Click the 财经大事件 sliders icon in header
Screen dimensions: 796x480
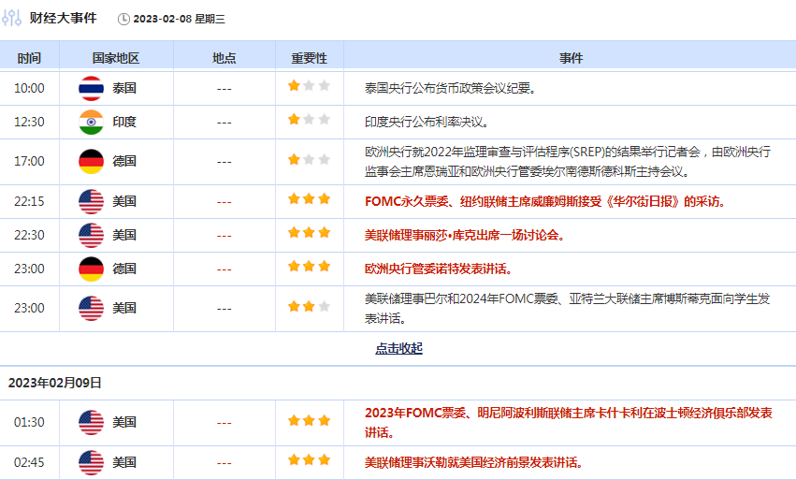point(11,18)
